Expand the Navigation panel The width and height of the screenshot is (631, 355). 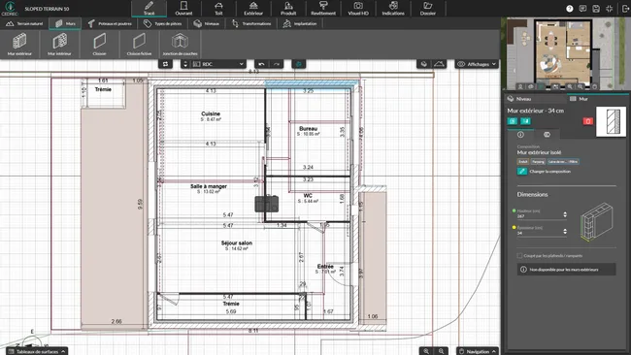click(x=478, y=351)
